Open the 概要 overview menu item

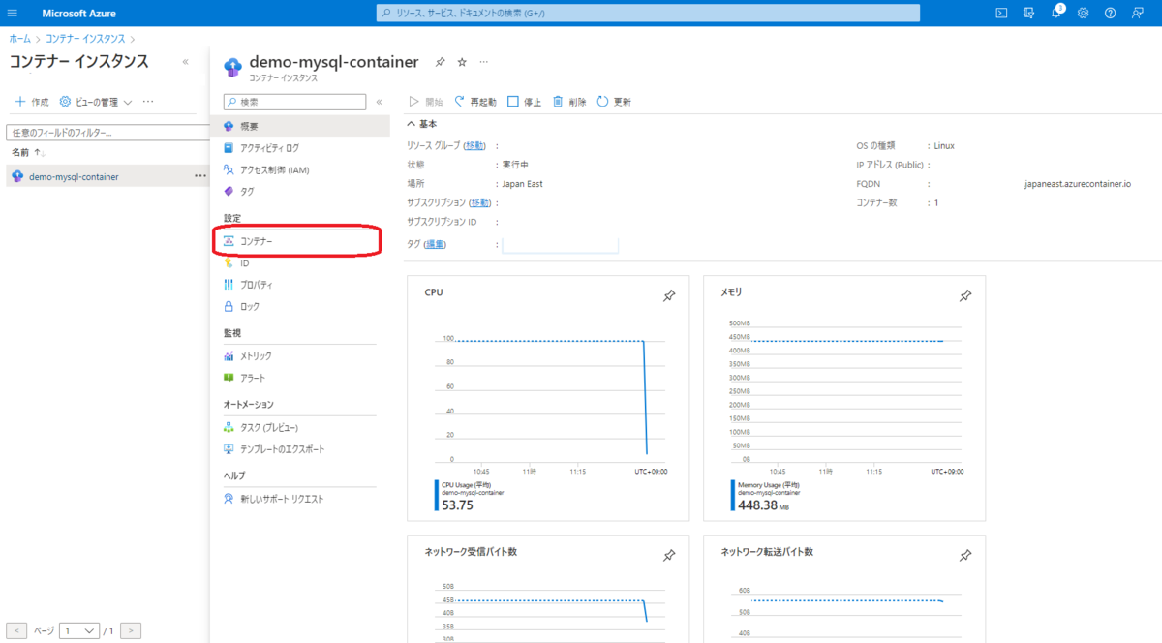[x=301, y=127]
